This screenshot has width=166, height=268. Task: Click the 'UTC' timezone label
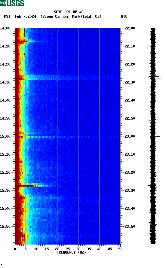[124, 17]
